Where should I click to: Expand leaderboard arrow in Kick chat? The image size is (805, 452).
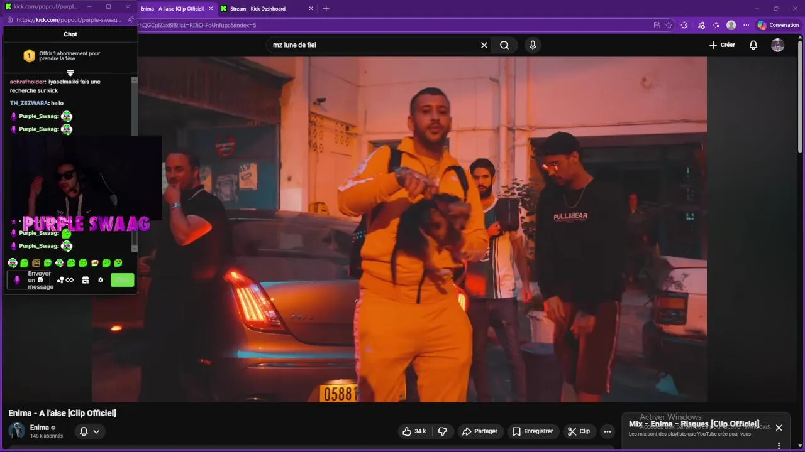coord(70,73)
